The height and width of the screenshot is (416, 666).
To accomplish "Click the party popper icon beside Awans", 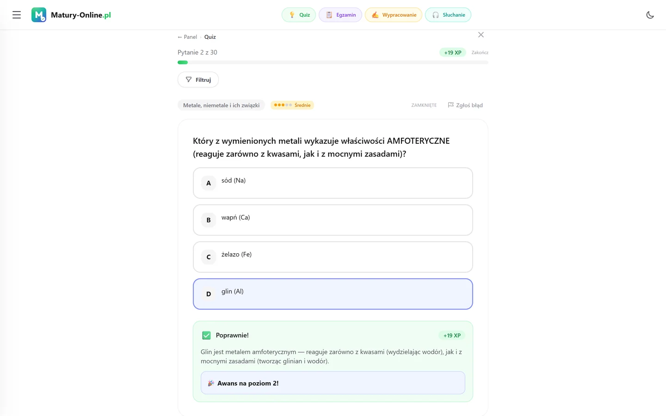I will point(211,383).
